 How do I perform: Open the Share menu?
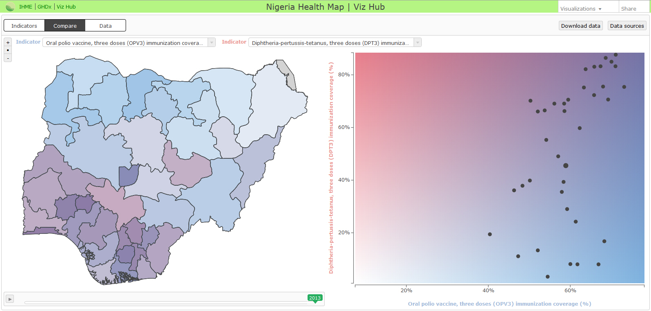pyautogui.click(x=629, y=9)
